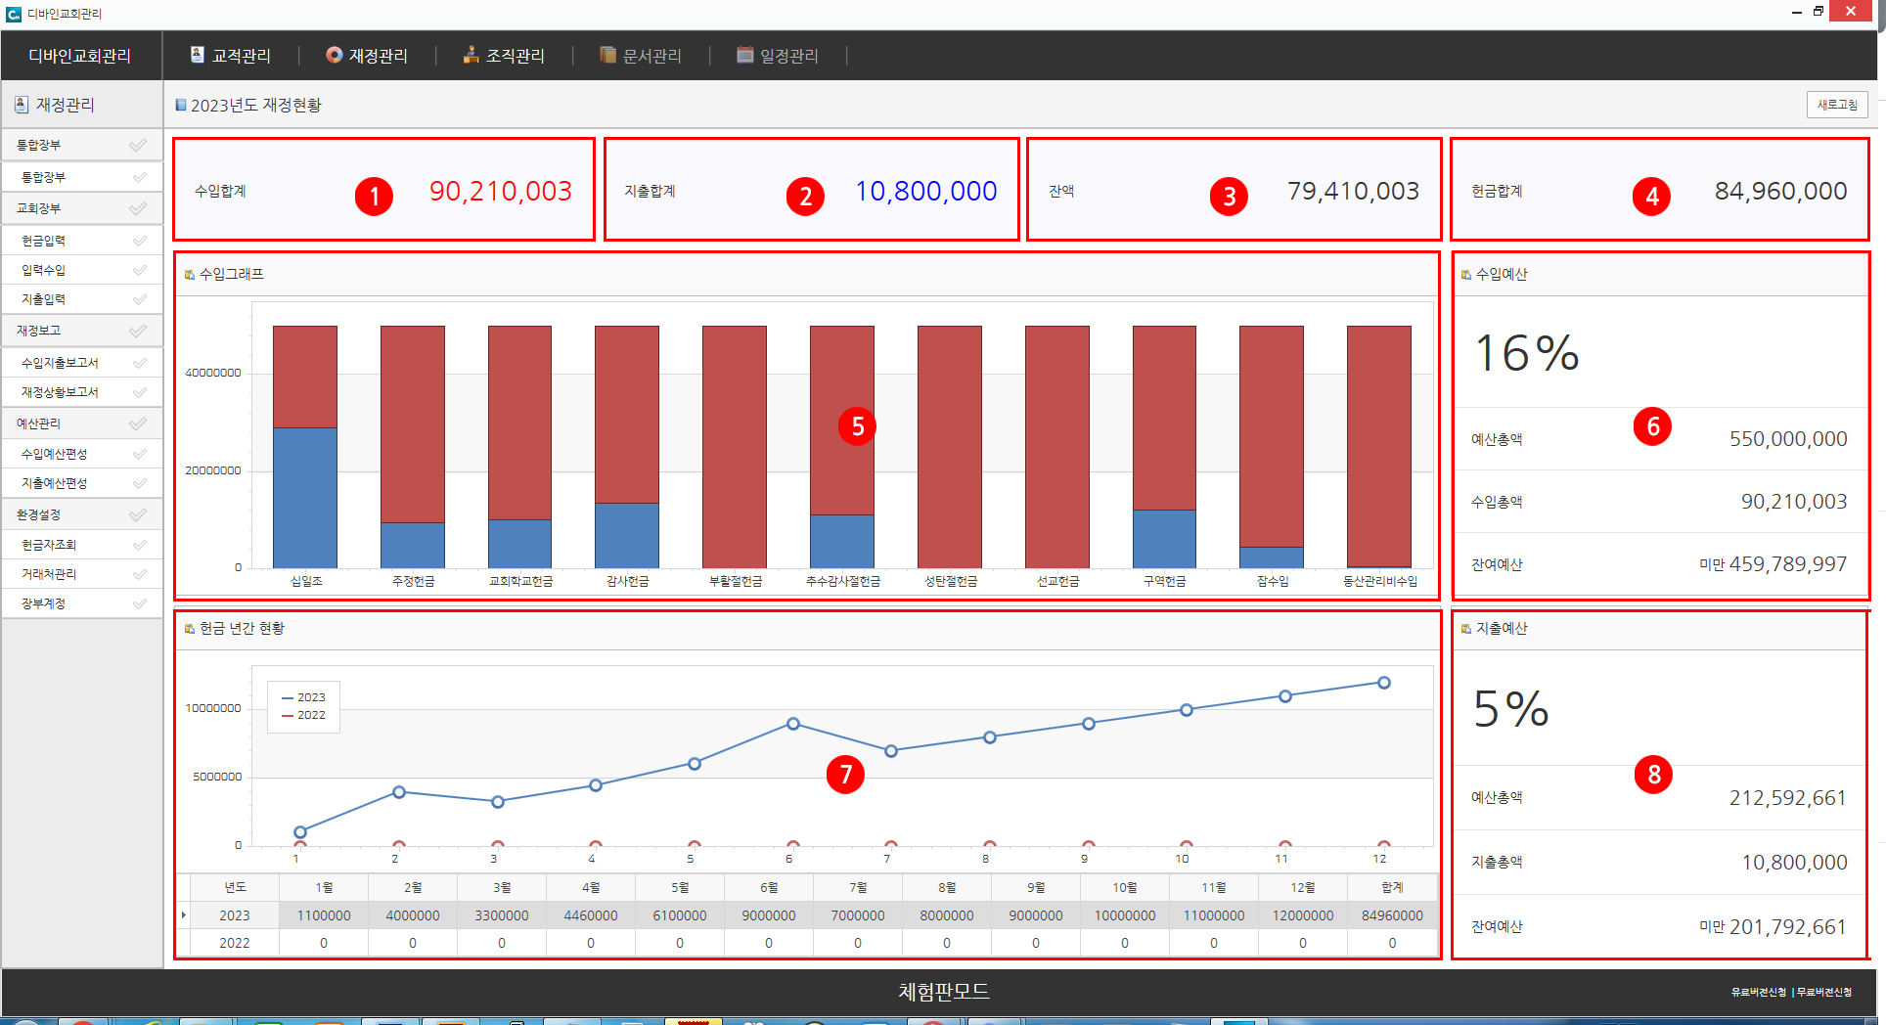1886x1025 pixels.
Task: Click the icon beside 헌금 년간 현황 title
Action: click(190, 629)
